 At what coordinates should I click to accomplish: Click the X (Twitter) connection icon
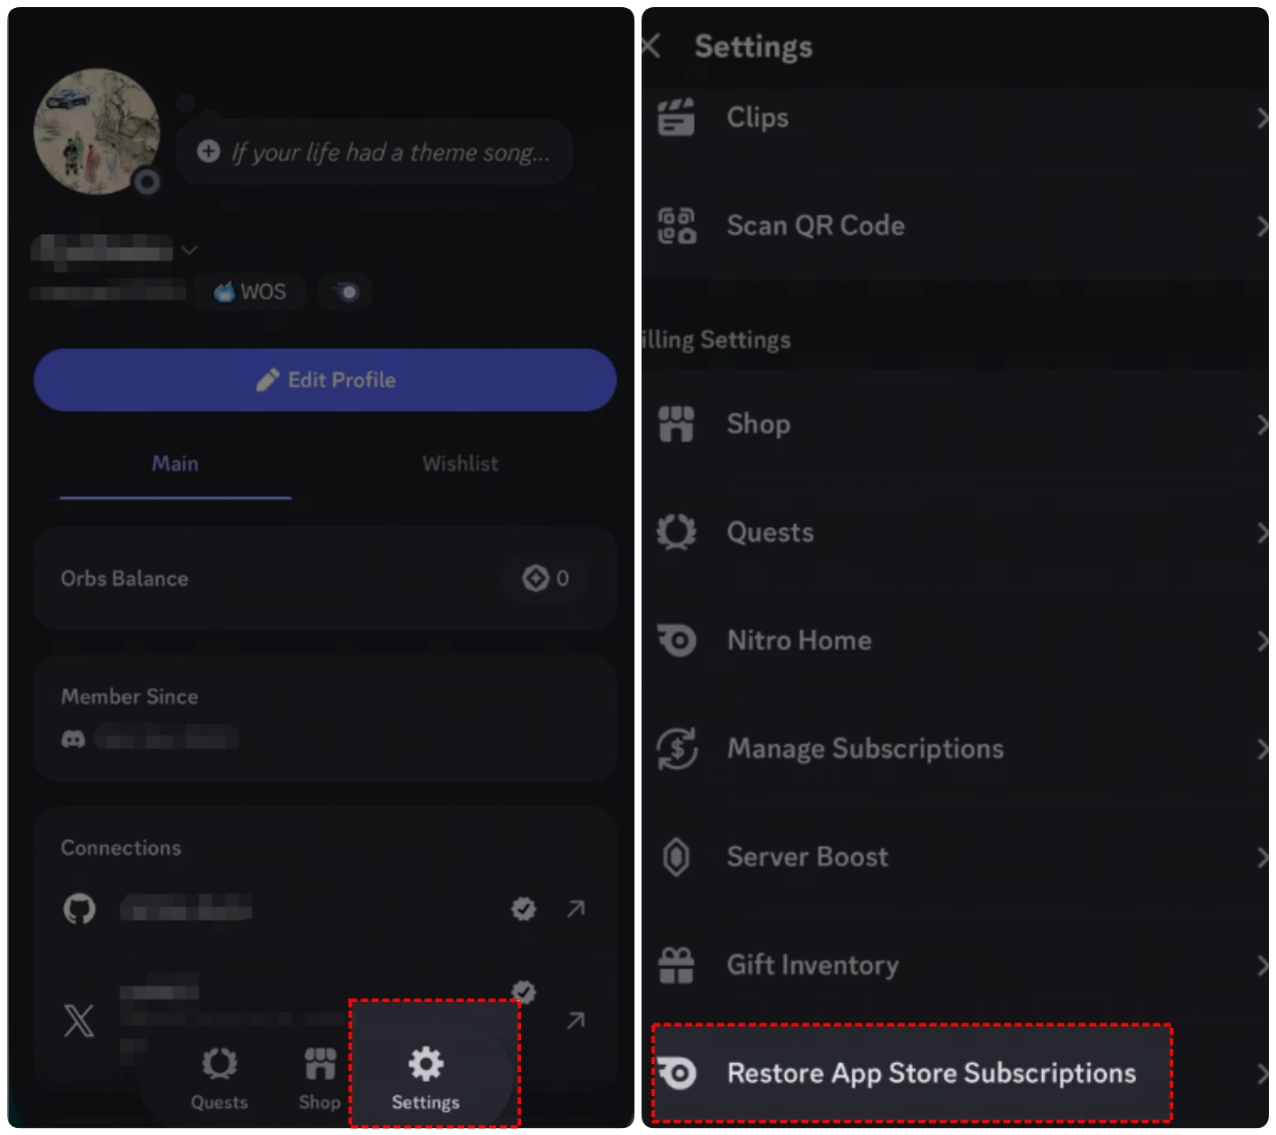(x=79, y=1021)
